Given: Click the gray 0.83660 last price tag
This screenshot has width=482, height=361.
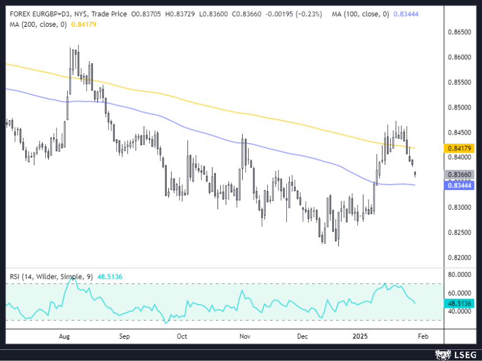Looking at the screenshot, I should (x=461, y=174).
